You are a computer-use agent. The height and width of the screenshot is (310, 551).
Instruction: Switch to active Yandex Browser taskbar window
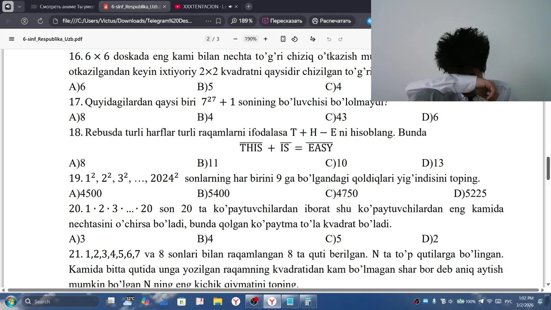pyautogui.click(x=272, y=301)
